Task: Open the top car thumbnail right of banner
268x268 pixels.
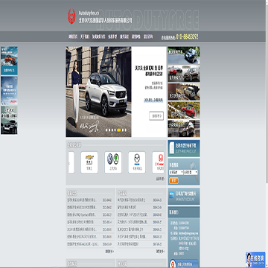Action: 184,55
